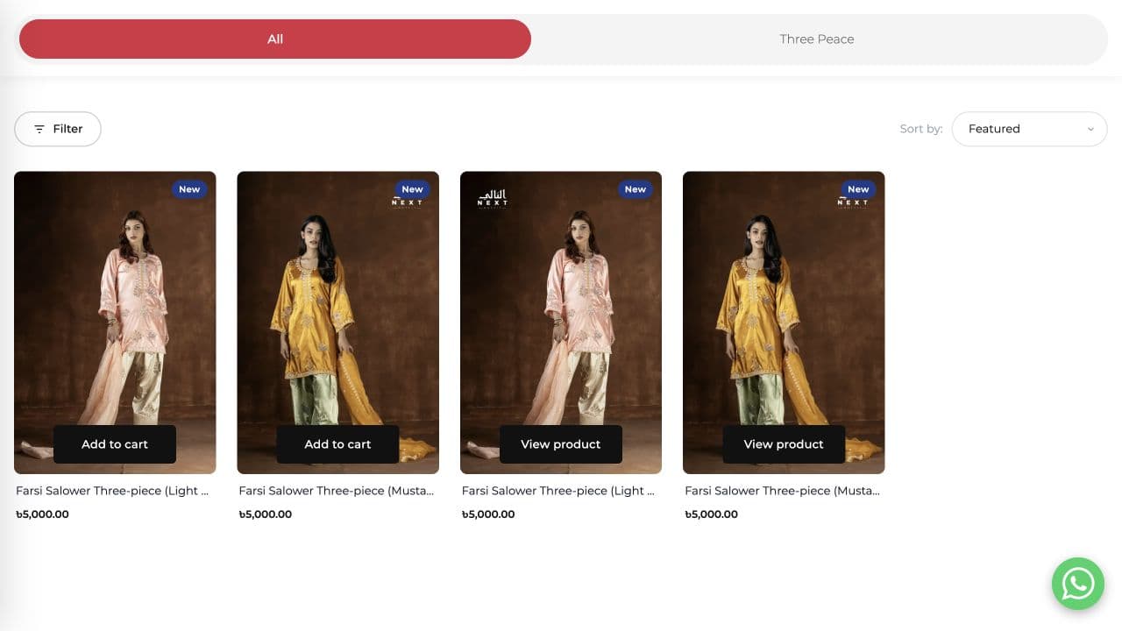Click the New badge on third product

636,189
